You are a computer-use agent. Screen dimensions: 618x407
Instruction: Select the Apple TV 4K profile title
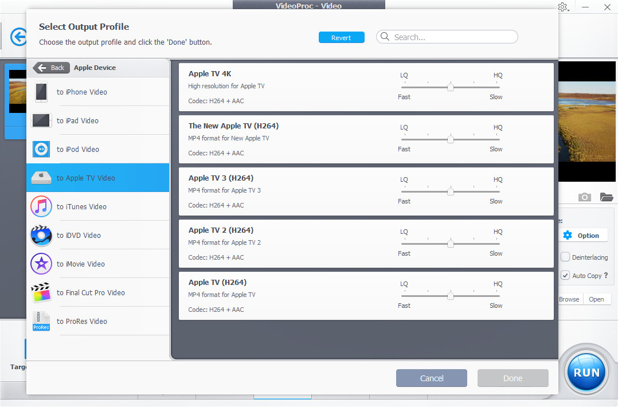point(210,74)
